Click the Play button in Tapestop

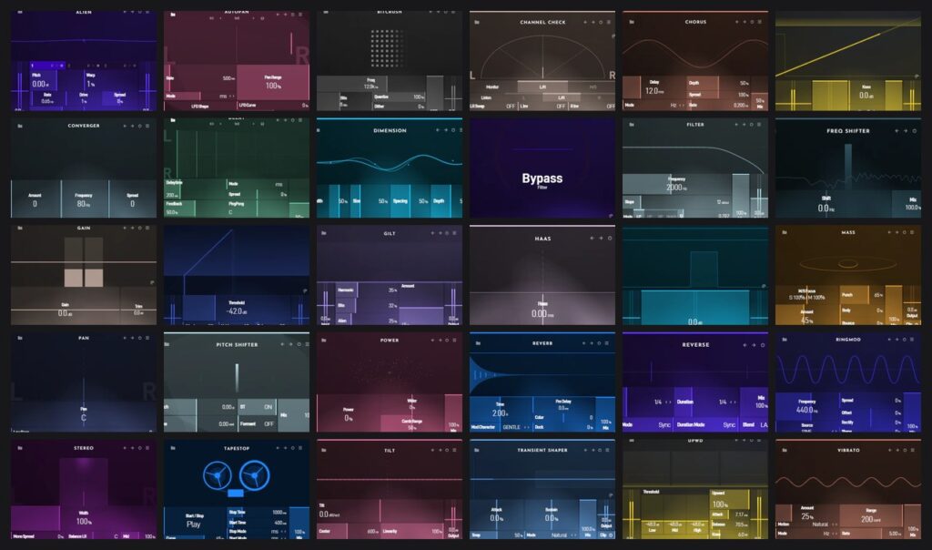pos(194,524)
